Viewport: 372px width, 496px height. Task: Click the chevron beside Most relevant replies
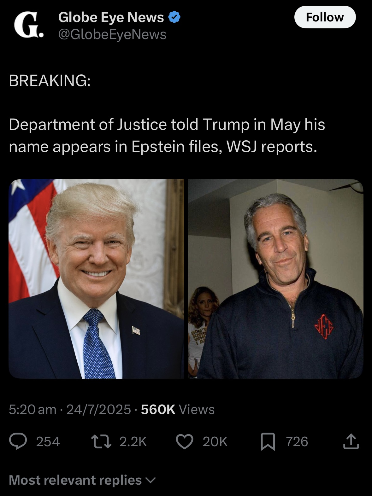(151, 481)
